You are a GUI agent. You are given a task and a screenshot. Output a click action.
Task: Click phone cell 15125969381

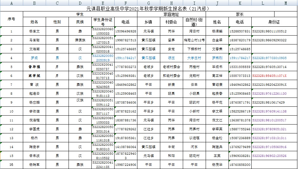[126, 76]
